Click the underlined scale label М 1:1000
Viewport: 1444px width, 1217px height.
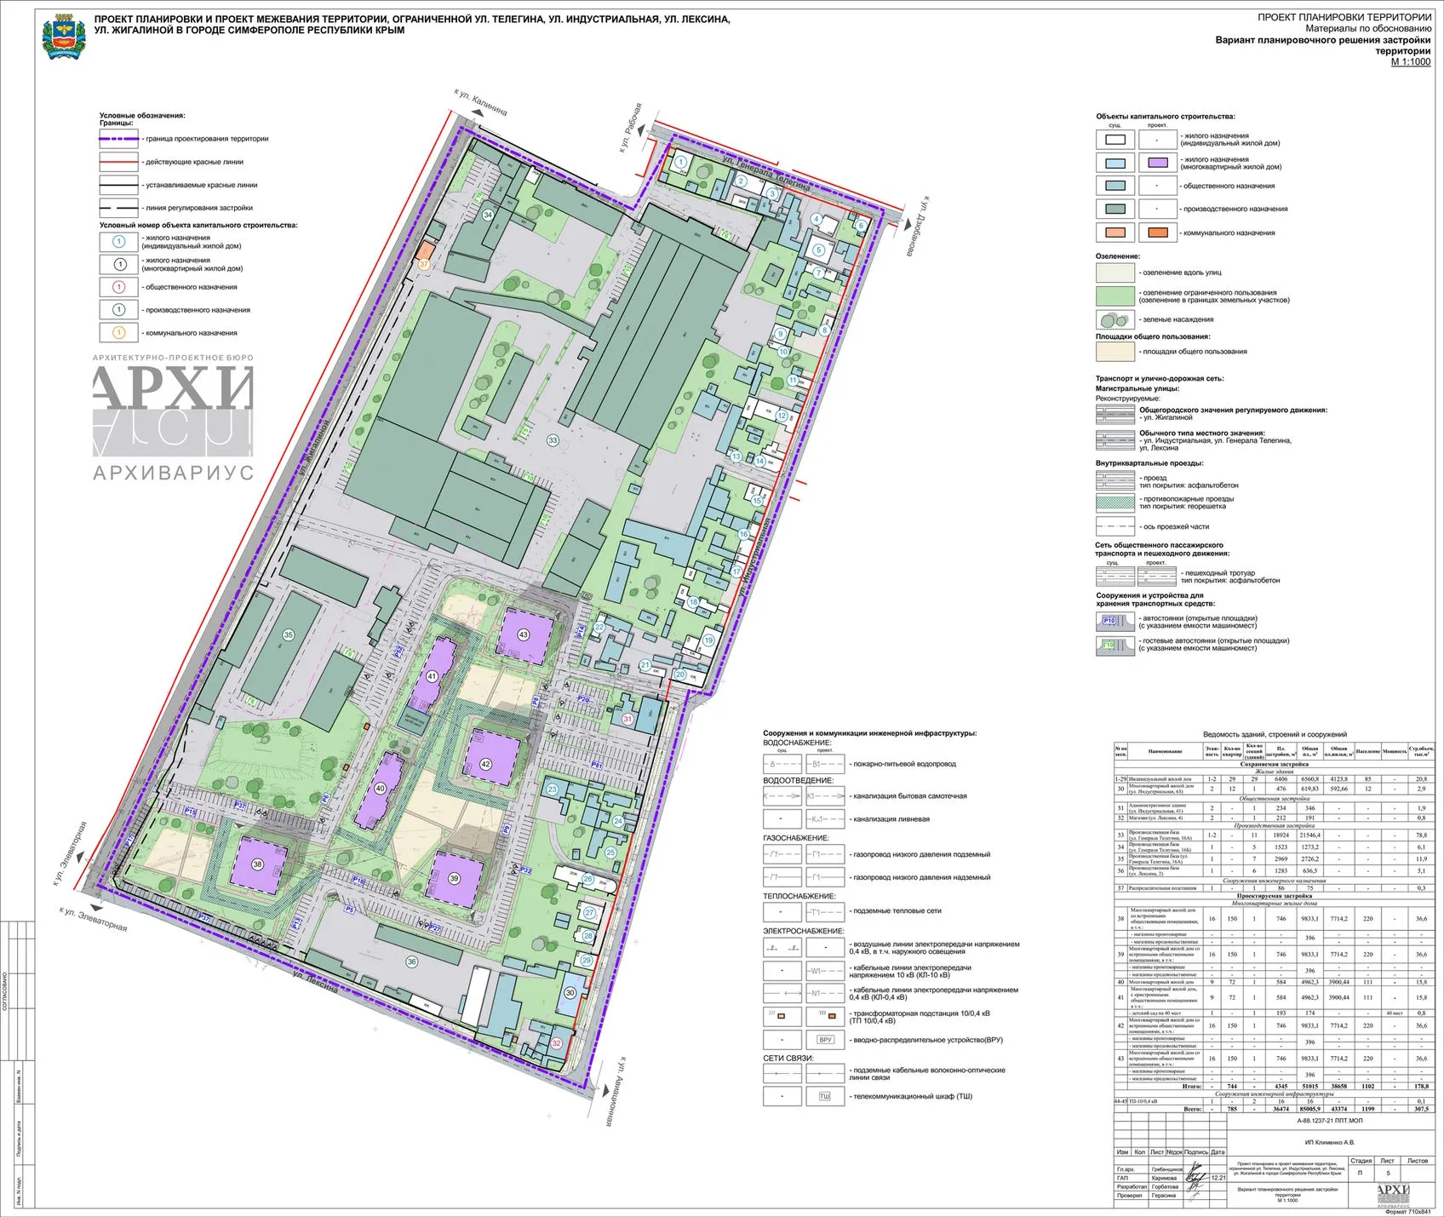[x=1410, y=62]
